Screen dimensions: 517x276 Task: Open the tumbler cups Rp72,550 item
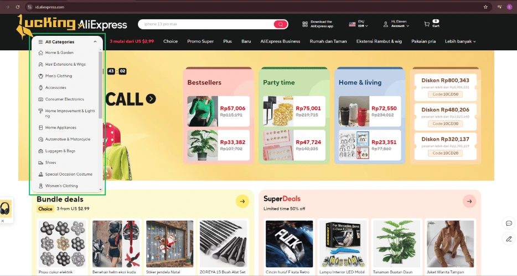(370, 111)
